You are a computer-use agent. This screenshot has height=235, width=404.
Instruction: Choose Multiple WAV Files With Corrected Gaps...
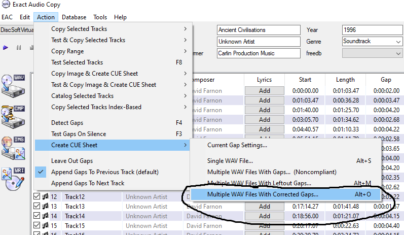pyautogui.click(x=286, y=194)
